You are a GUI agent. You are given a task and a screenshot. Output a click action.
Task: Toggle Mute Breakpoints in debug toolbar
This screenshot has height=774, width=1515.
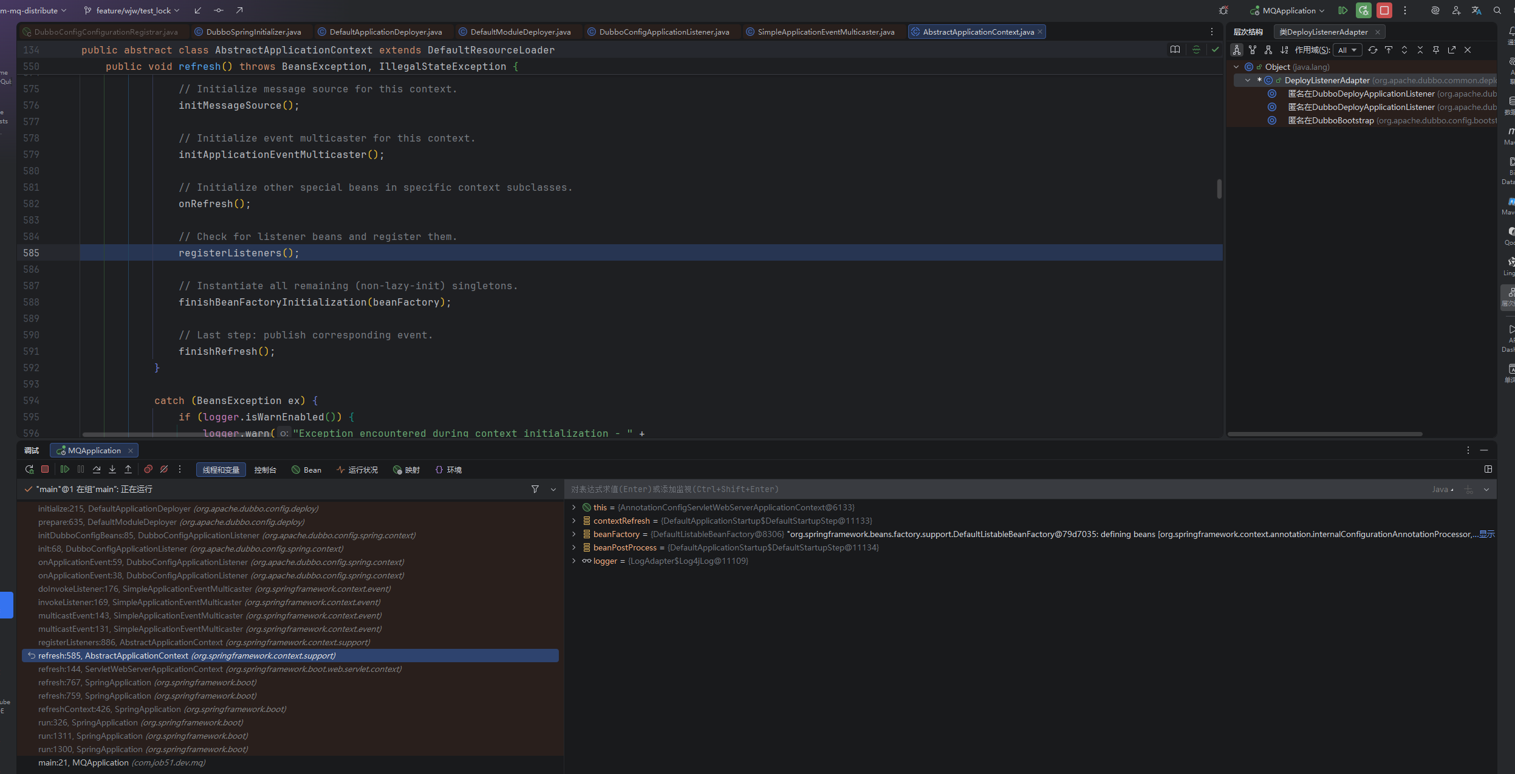pyautogui.click(x=164, y=470)
